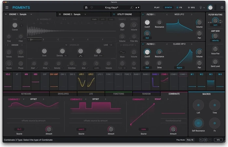The image size is (228, 147).
Task: Switch to the Envelopes tab
Action: click(63, 94)
